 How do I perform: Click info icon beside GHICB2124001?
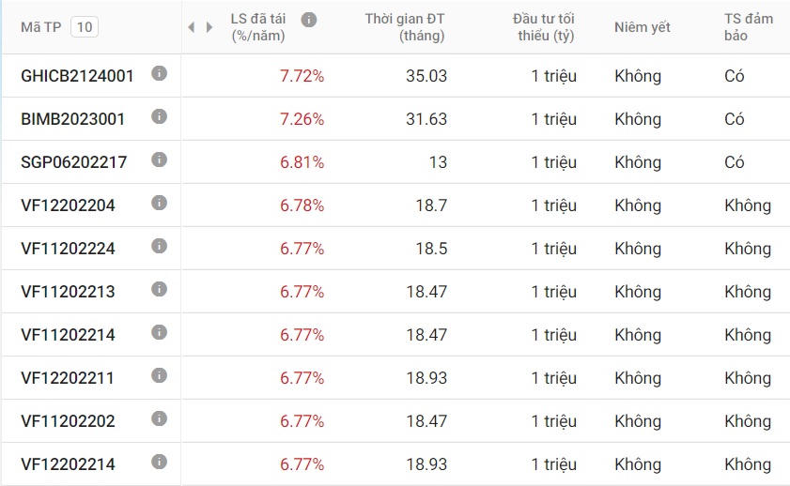pos(159,73)
